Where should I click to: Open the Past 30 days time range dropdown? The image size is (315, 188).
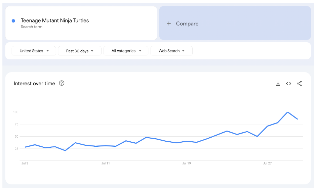(x=80, y=51)
